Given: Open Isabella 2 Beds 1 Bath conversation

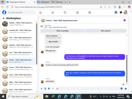Looking at the screenshot, I should pos(18,24).
